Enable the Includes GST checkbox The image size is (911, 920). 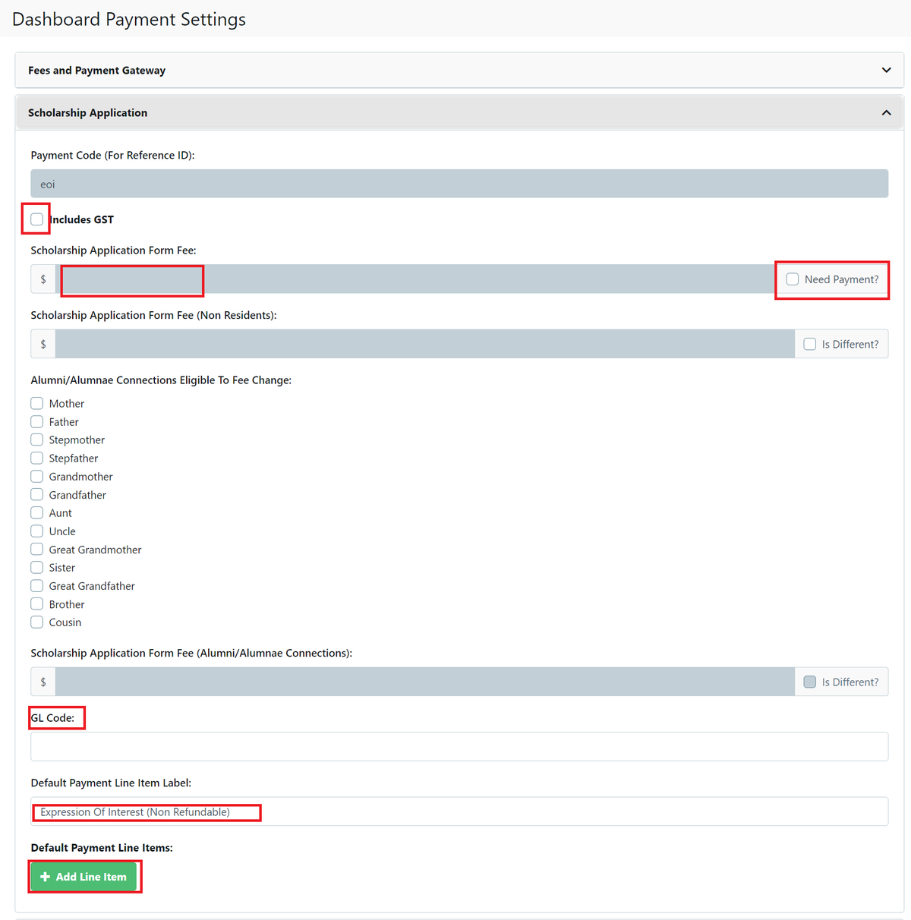[36, 219]
